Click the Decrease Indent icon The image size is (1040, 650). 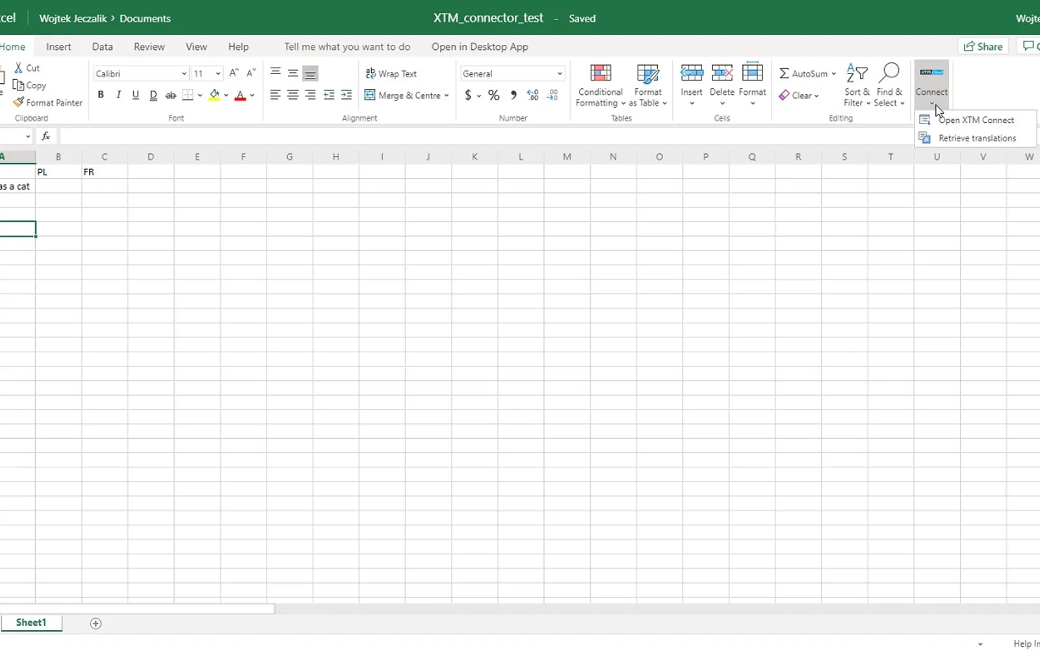[329, 95]
